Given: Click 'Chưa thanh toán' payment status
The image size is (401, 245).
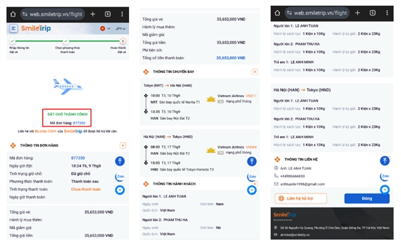Looking at the screenshot, I should point(86,189).
